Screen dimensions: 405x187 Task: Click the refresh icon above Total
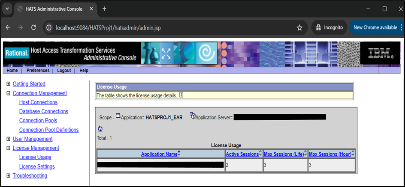coord(100,129)
